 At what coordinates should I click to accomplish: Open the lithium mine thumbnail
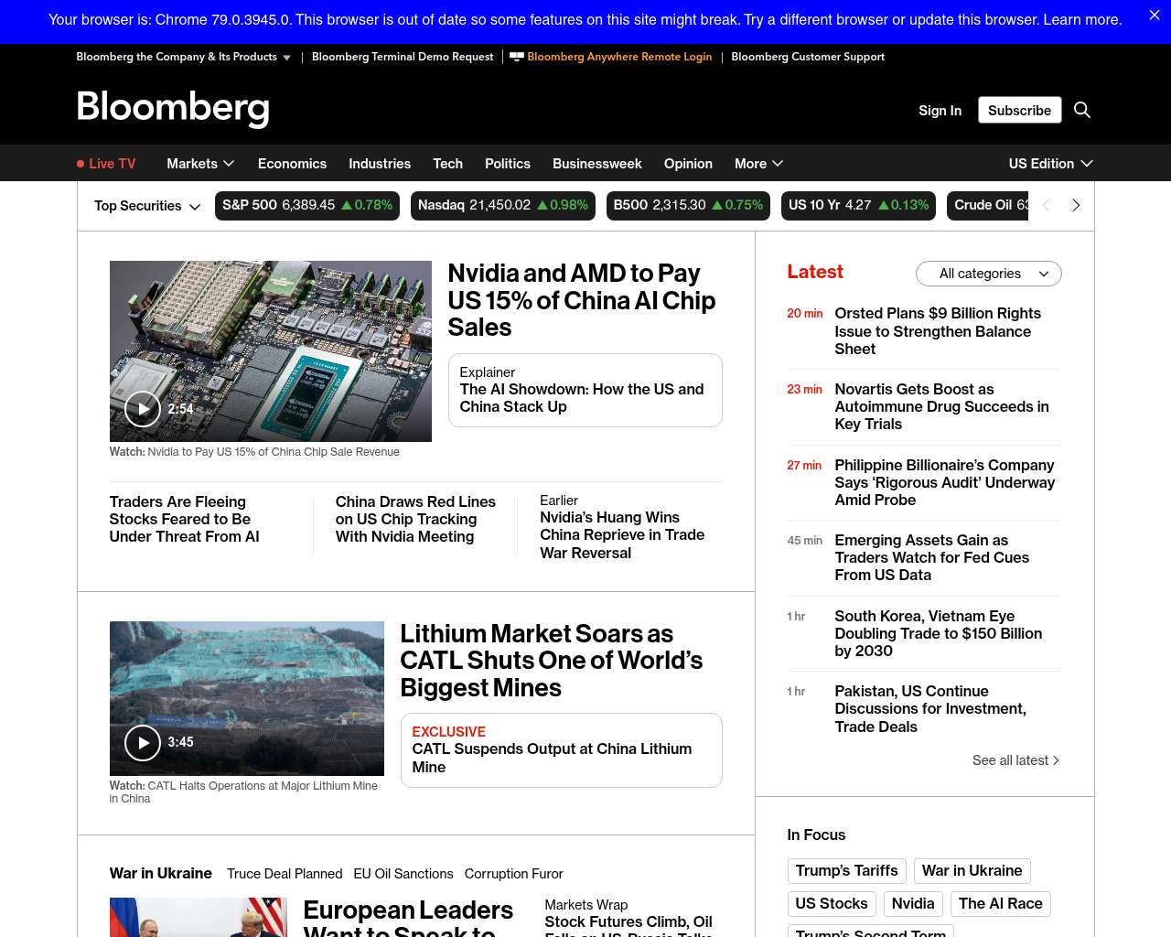247,698
